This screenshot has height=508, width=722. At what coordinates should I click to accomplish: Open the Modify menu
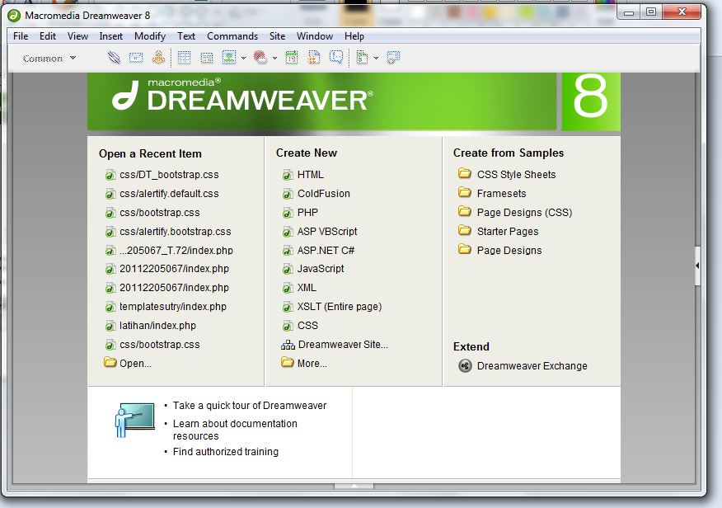click(150, 36)
